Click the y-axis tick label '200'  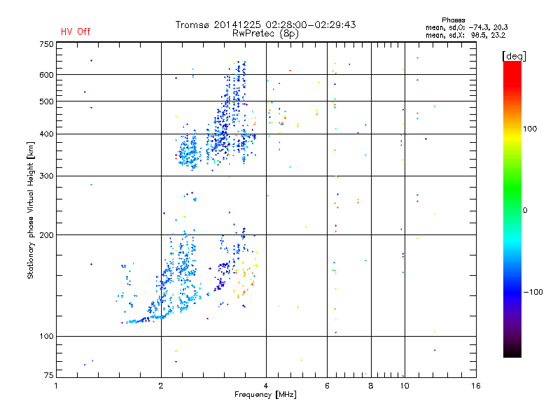pyautogui.click(x=46, y=235)
